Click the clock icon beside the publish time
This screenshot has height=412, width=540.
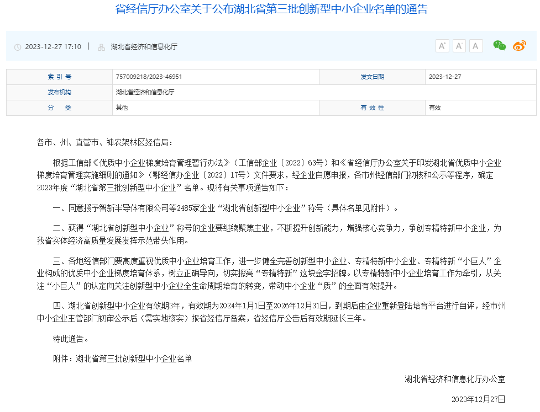pyautogui.click(x=18, y=47)
